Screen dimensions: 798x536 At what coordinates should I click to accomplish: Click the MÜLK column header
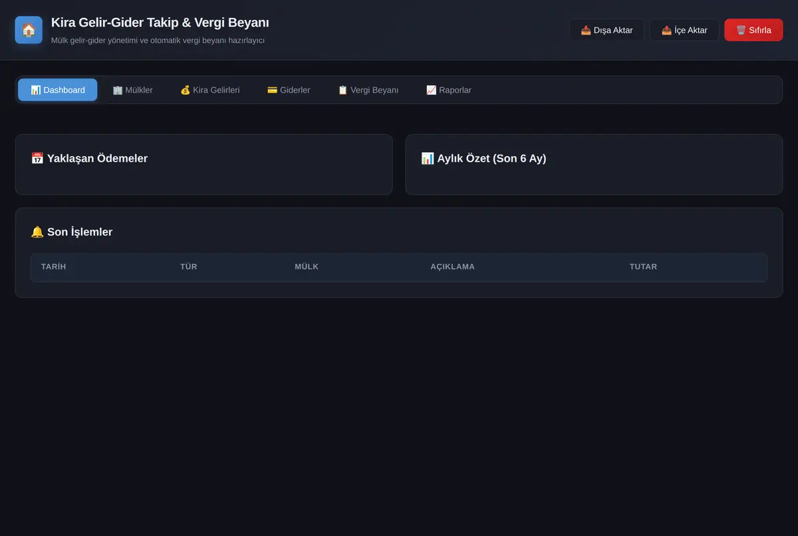click(307, 267)
